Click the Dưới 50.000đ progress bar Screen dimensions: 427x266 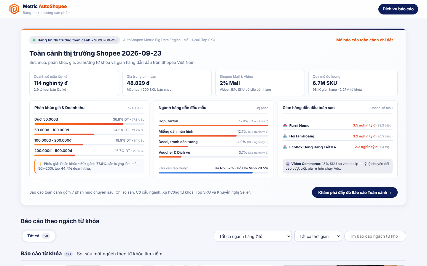tap(89, 124)
